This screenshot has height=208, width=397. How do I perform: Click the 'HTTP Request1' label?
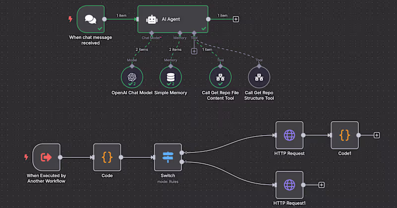point(289,203)
